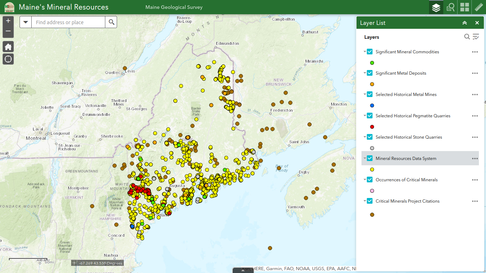Open options for Occurrences of Critical Minerals
Screen dimensions: 486x273
[x=475, y=180]
